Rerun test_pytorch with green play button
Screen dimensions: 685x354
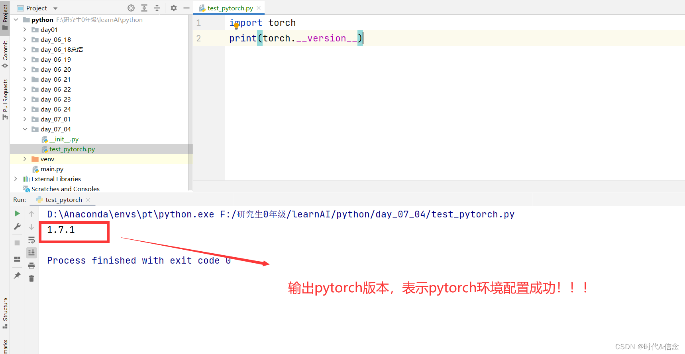coord(17,213)
